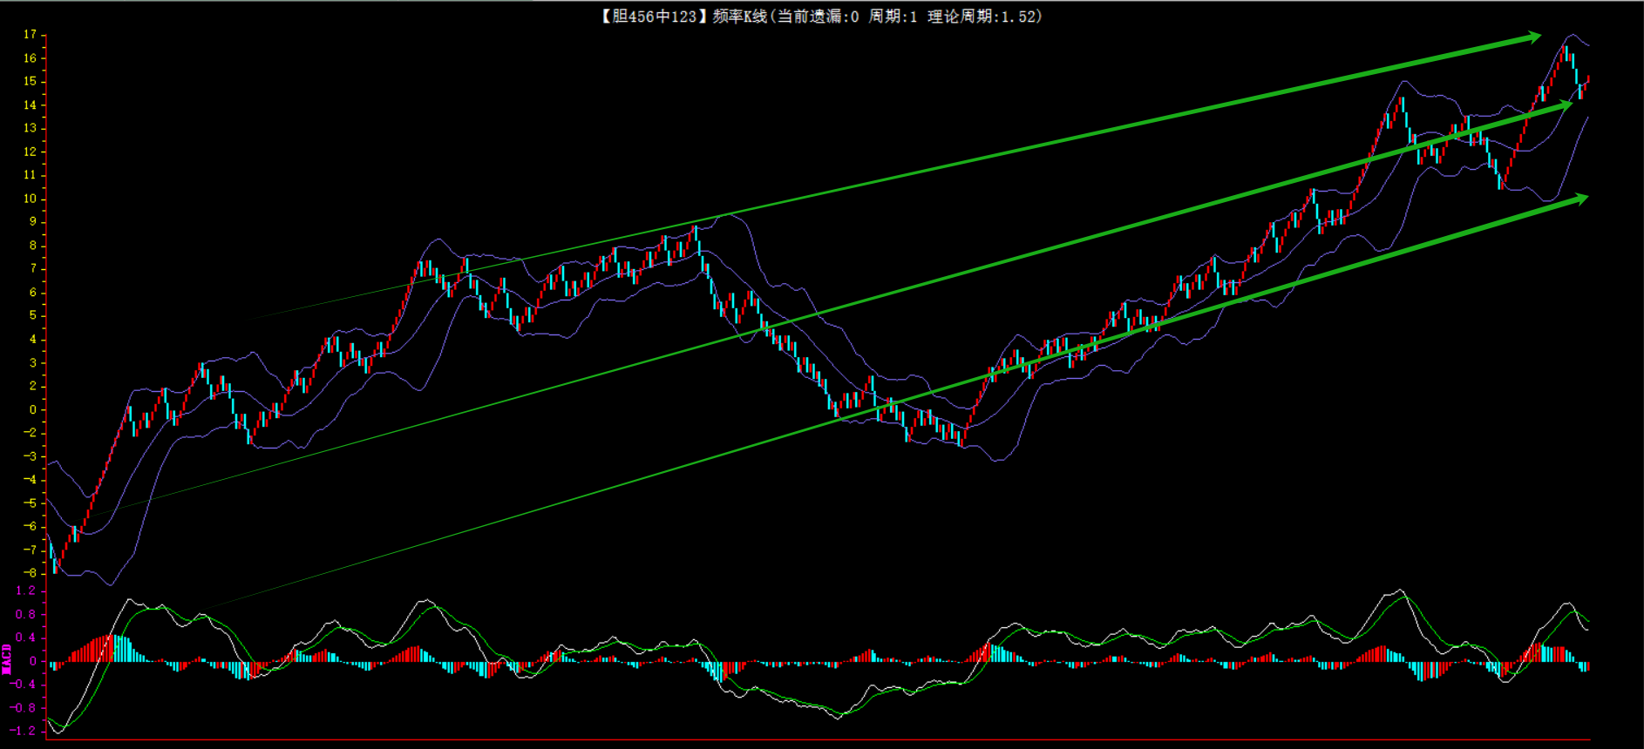This screenshot has width=1644, height=749.
Task: Click the top green trendline arrowhead
Action: (1532, 37)
